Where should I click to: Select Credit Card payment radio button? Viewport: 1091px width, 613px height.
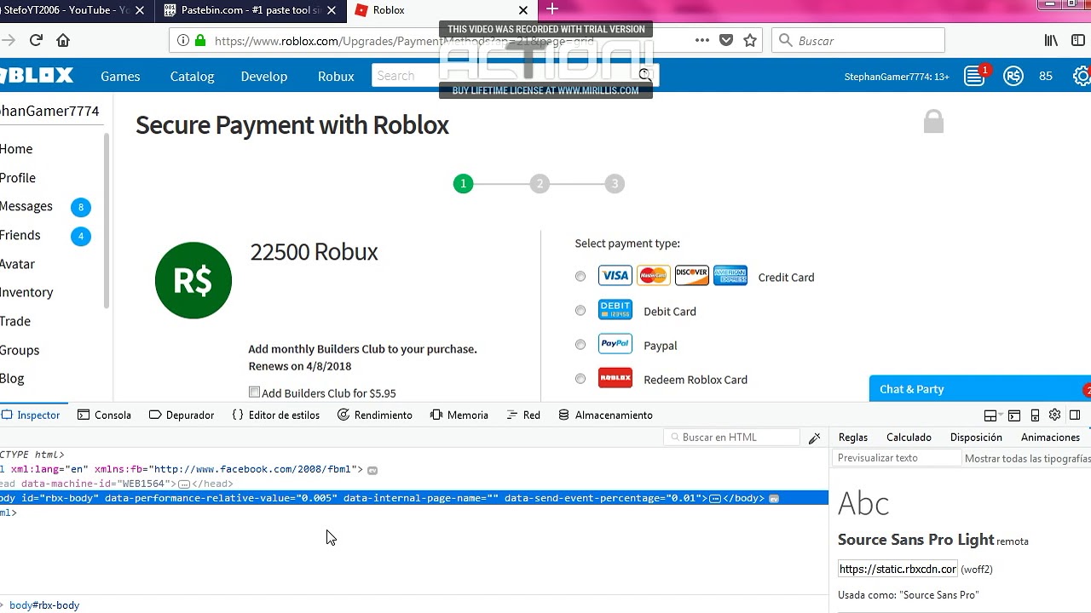click(x=580, y=277)
